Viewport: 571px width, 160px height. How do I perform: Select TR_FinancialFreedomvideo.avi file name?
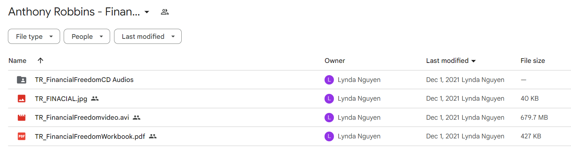tap(82, 118)
